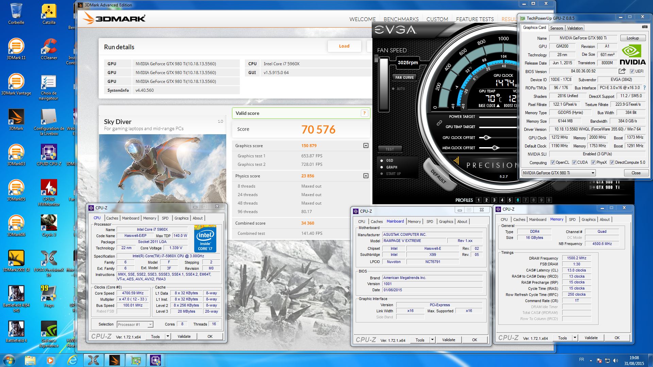Open the FEATURE TESTS tab in 3DMark
653x367 pixels.
coord(475,19)
